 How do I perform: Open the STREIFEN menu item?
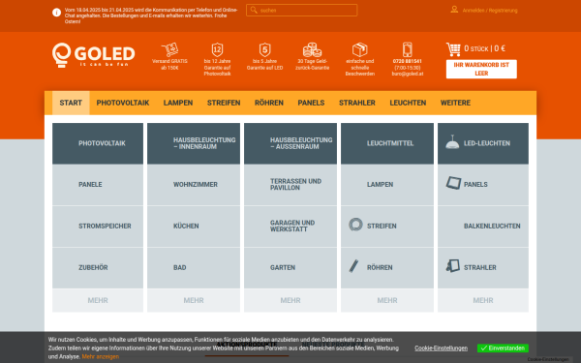pyautogui.click(x=224, y=103)
